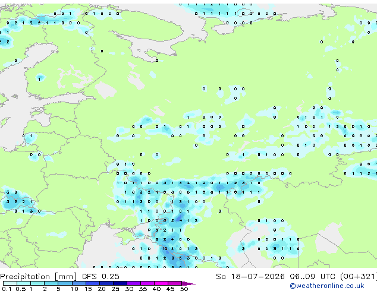Click the legend label '25'
This screenshot has height=291, width=377.
[115, 289]
